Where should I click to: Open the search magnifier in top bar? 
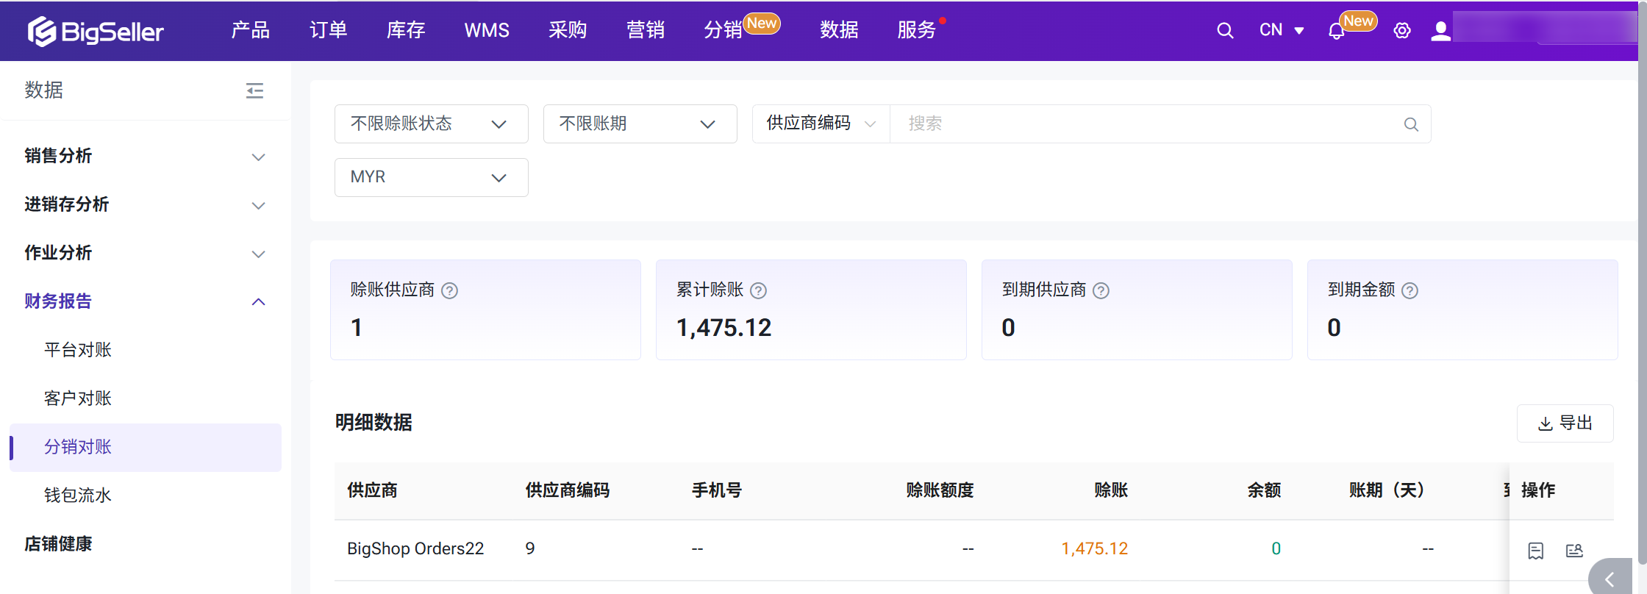(x=1224, y=31)
